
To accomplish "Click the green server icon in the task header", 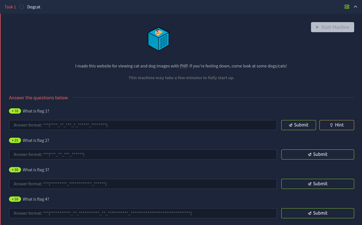I will pos(347,7).
